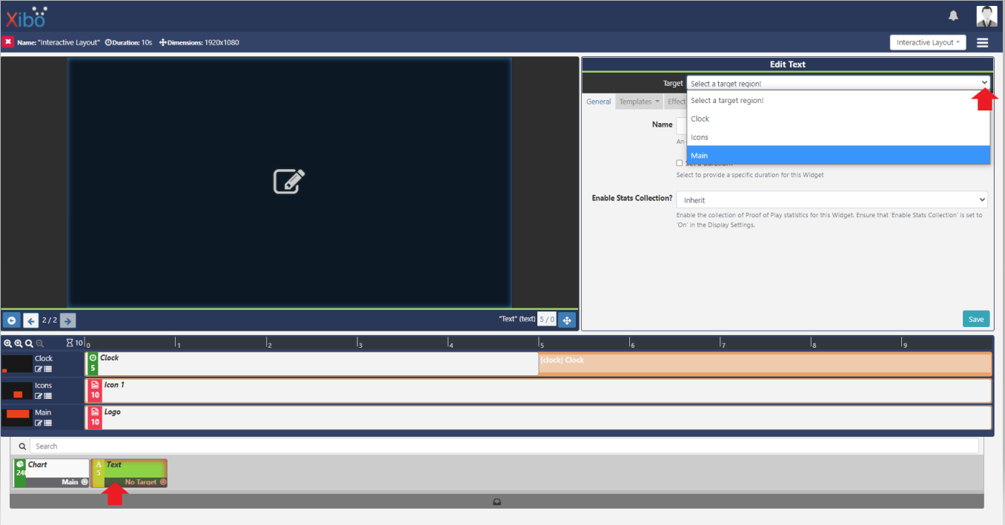Open the user profile avatar
The height and width of the screenshot is (525, 1005).
click(986, 16)
